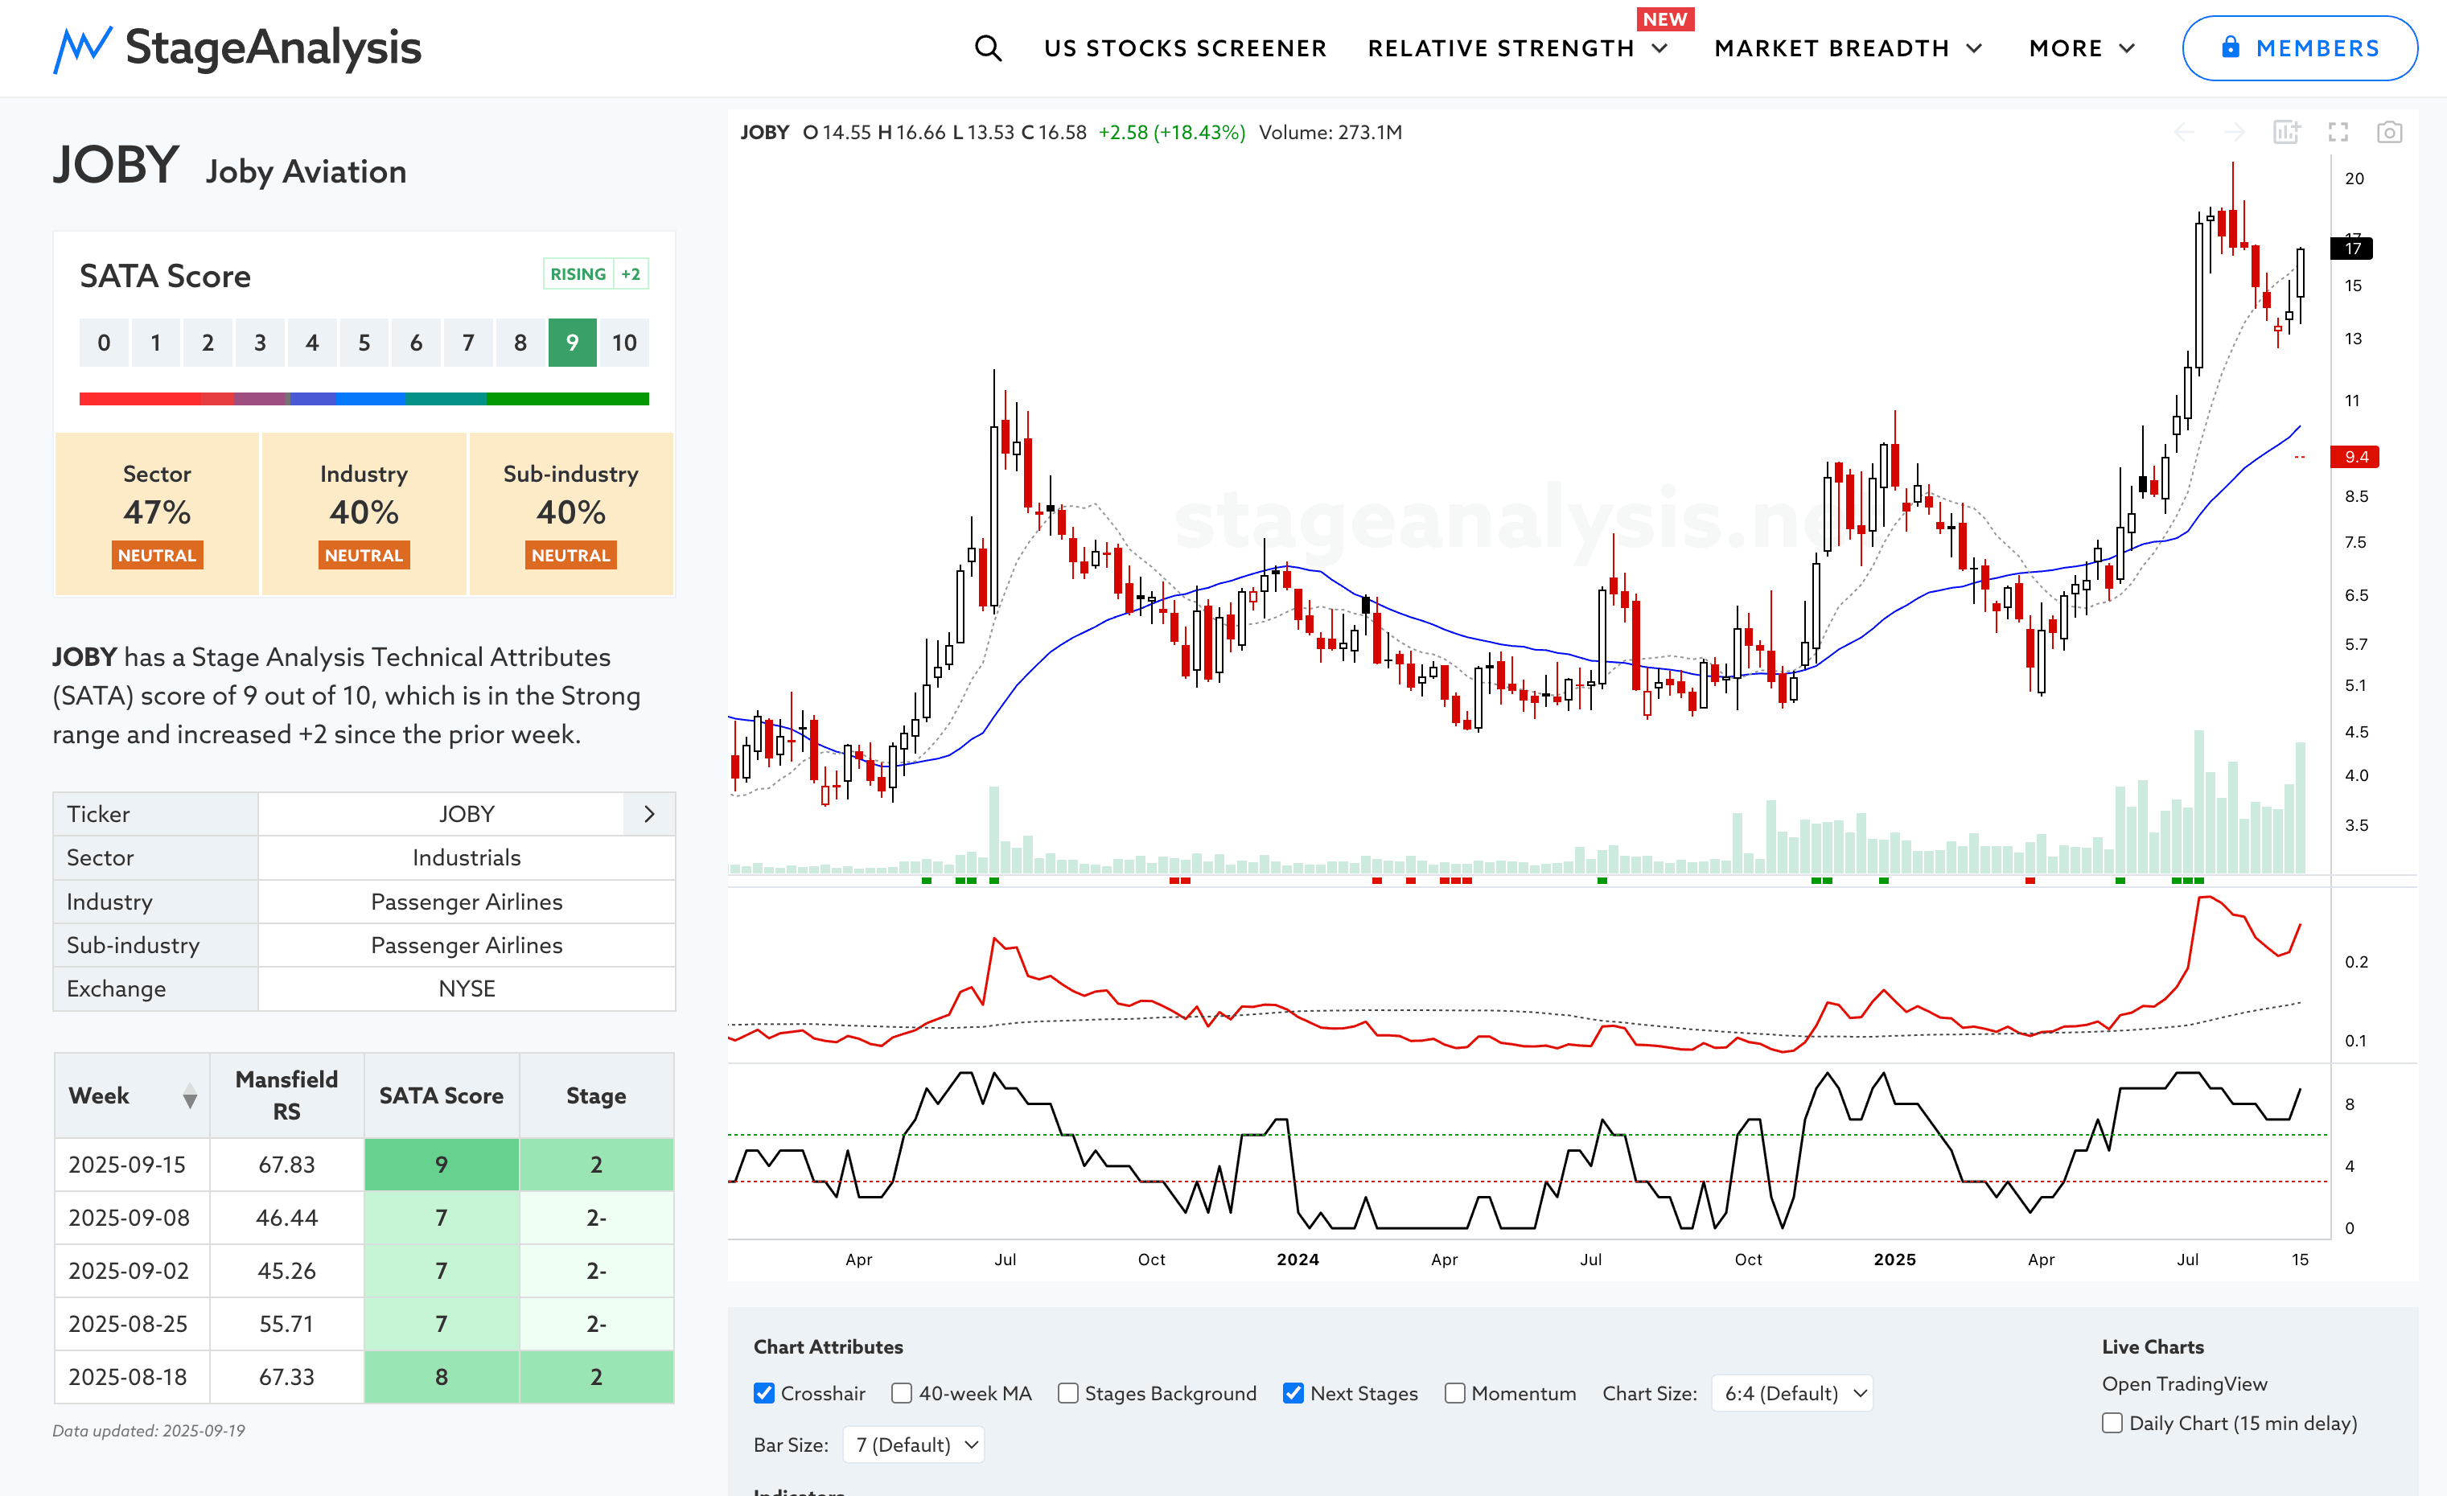Select the 2025-09-15 week row
The width and height of the screenshot is (2447, 1496).
364,1165
